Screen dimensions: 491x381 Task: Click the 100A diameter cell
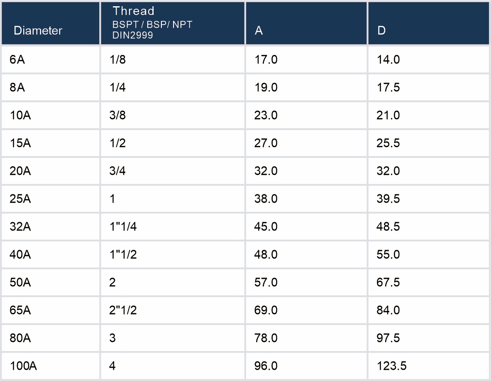point(23,366)
